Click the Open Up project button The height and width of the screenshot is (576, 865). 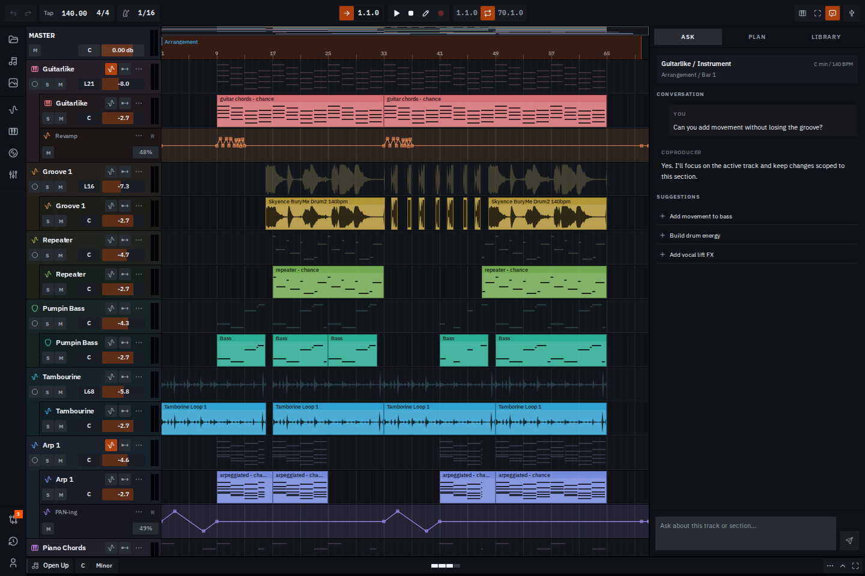(x=50, y=565)
